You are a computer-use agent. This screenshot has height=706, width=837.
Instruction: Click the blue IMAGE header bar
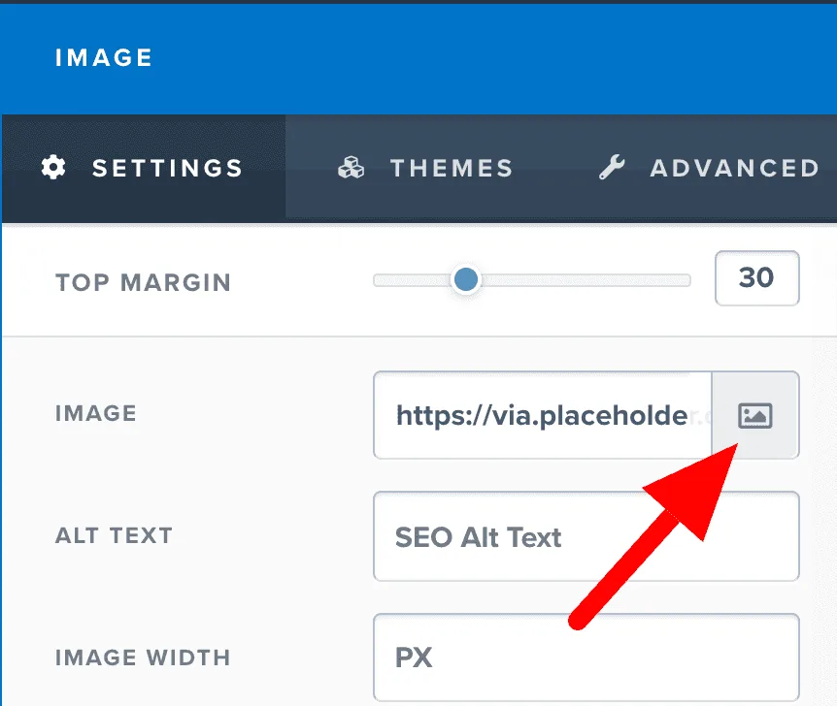(418, 58)
